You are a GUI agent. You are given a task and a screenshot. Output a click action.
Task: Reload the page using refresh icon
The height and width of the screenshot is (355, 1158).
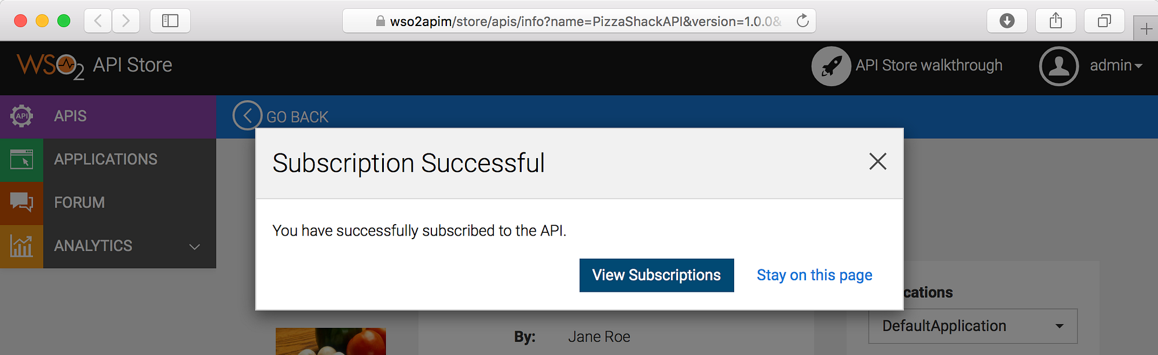(802, 21)
